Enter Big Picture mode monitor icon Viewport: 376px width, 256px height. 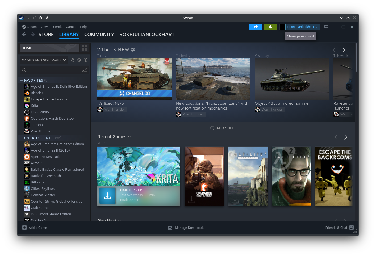point(326,27)
